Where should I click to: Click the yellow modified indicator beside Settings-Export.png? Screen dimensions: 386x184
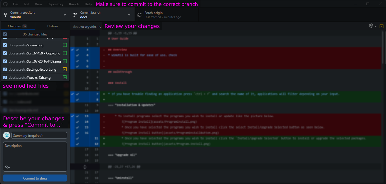click(x=65, y=69)
